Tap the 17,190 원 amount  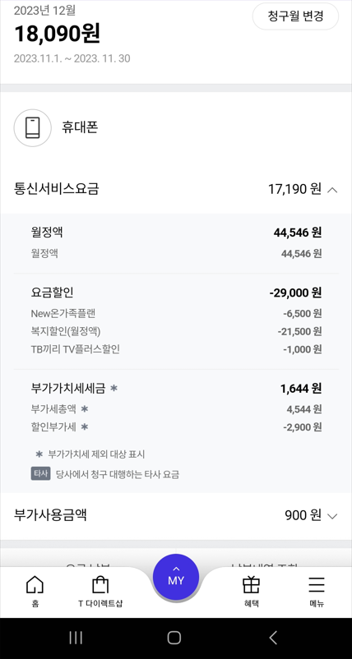click(294, 189)
